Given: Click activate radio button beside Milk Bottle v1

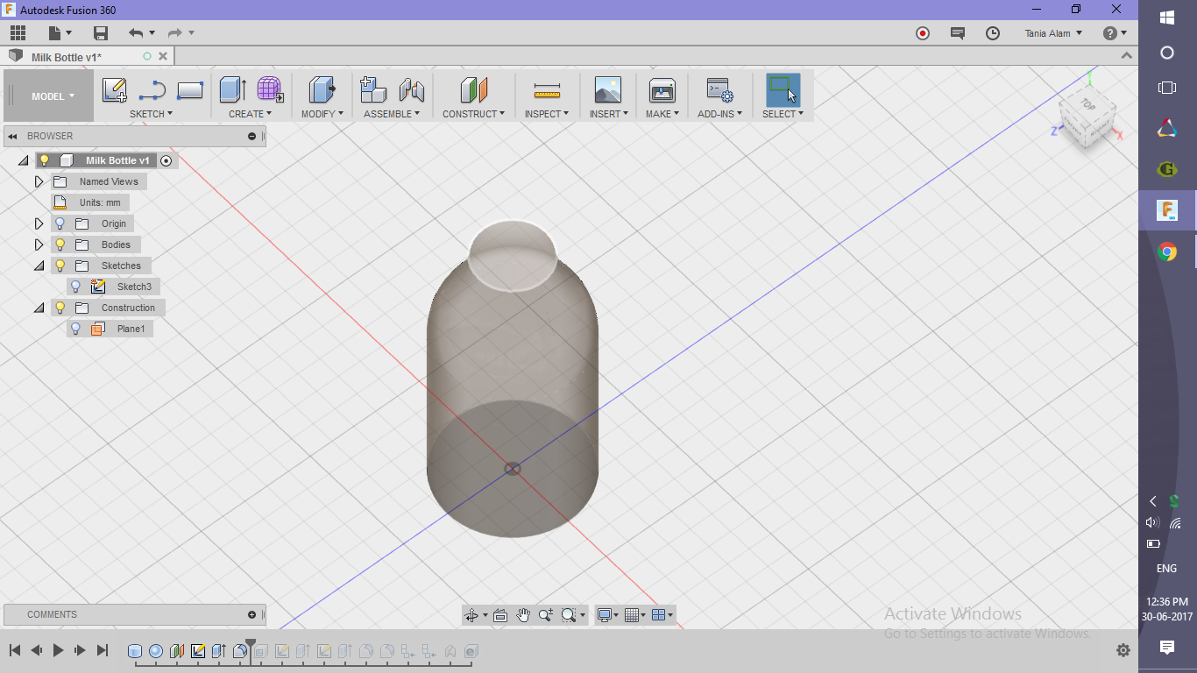Looking at the screenshot, I should point(166,161).
